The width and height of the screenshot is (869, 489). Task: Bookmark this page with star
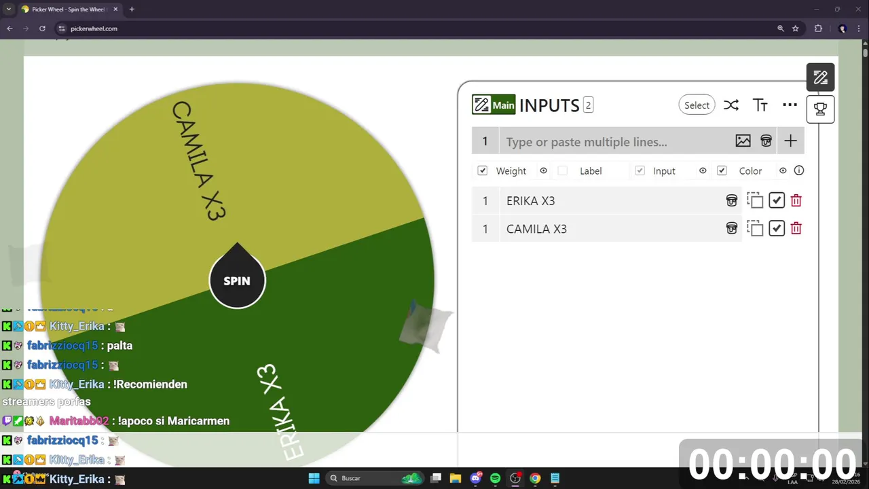coord(796,29)
